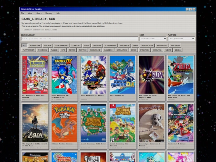Toggle the ADVENTURE tag filter
The height and width of the screenshot is (162, 216).
[x=35, y=46]
